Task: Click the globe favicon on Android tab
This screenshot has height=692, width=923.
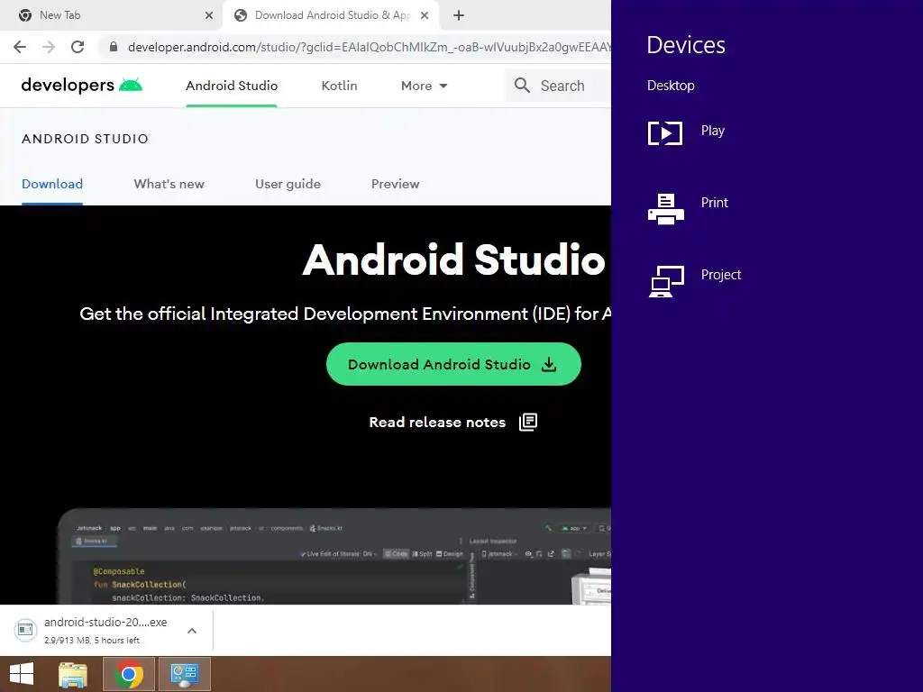Action: [240, 15]
